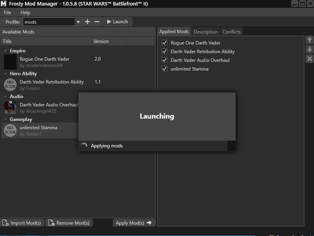Select Rogue One Darth Vader in Available Mods
314x236 pixels.
78,62
